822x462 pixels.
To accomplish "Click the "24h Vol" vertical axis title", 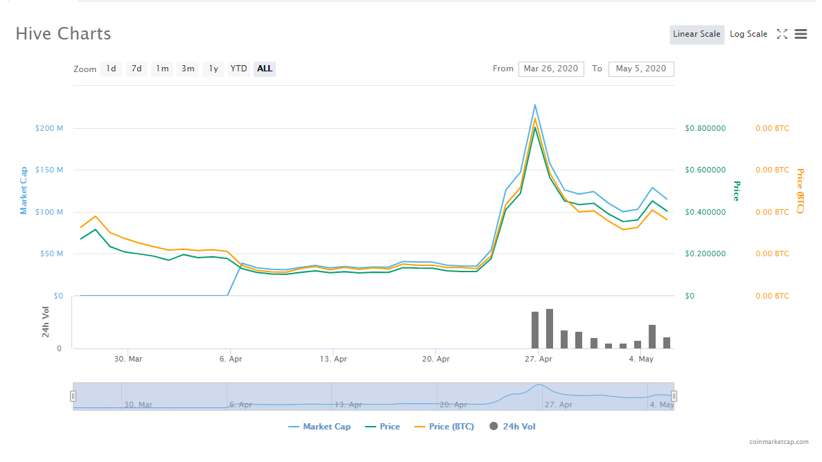I will coord(46,321).
